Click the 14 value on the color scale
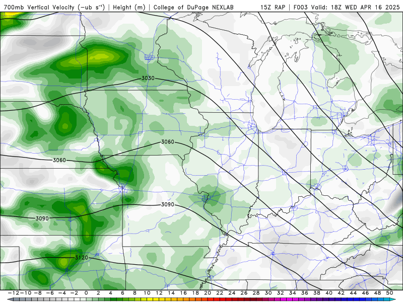The image size is (403, 302). [x=171, y=293]
